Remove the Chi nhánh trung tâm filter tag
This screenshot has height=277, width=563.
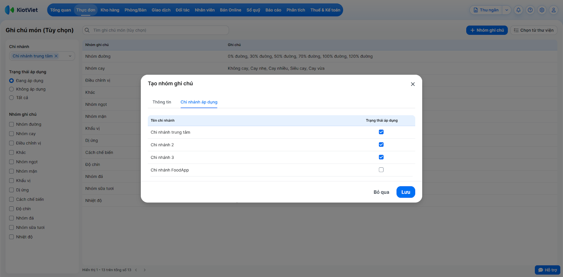(x=56, y=56)
